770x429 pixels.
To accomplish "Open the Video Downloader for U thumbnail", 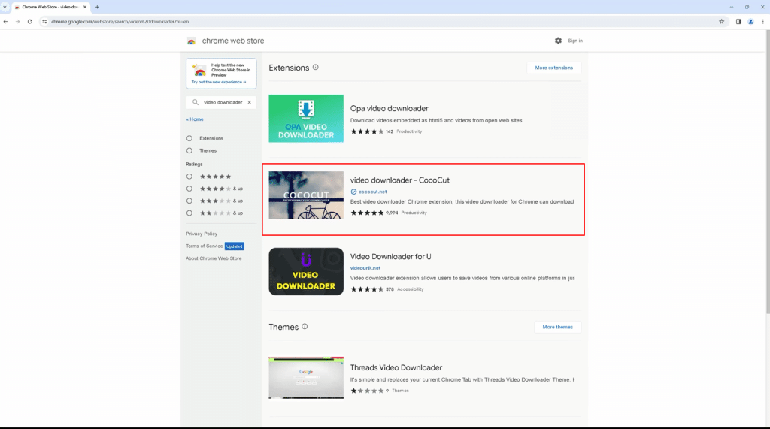I will click(306, 271).
